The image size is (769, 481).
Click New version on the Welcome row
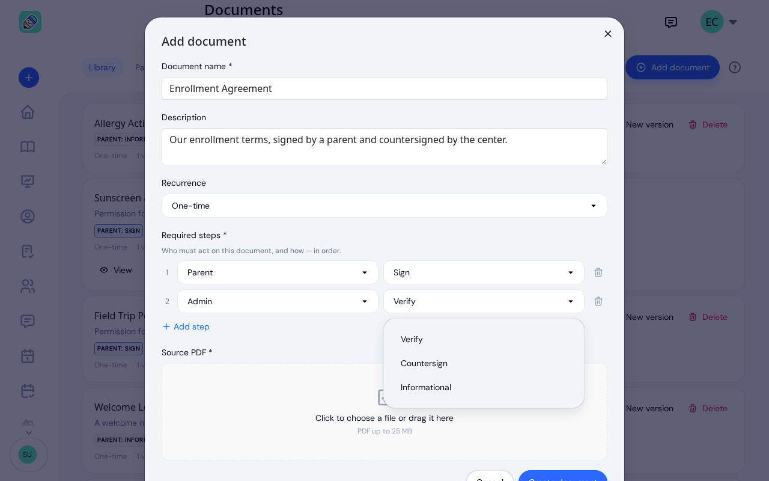pos(649,408)
